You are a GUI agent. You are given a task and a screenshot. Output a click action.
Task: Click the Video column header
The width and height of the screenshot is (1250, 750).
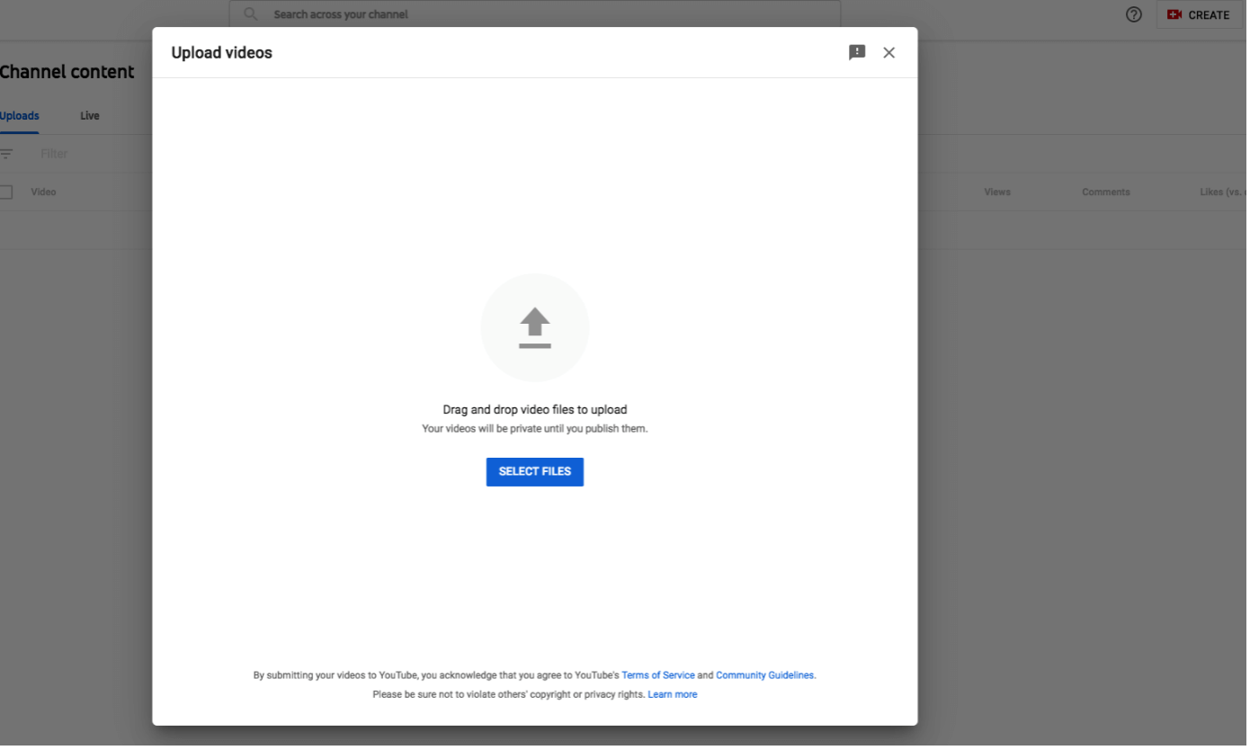tap(43, 192)
